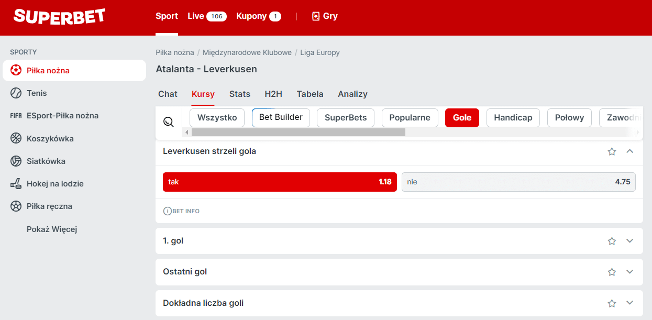Select the Piłka nożna football icon

[15, 70]
